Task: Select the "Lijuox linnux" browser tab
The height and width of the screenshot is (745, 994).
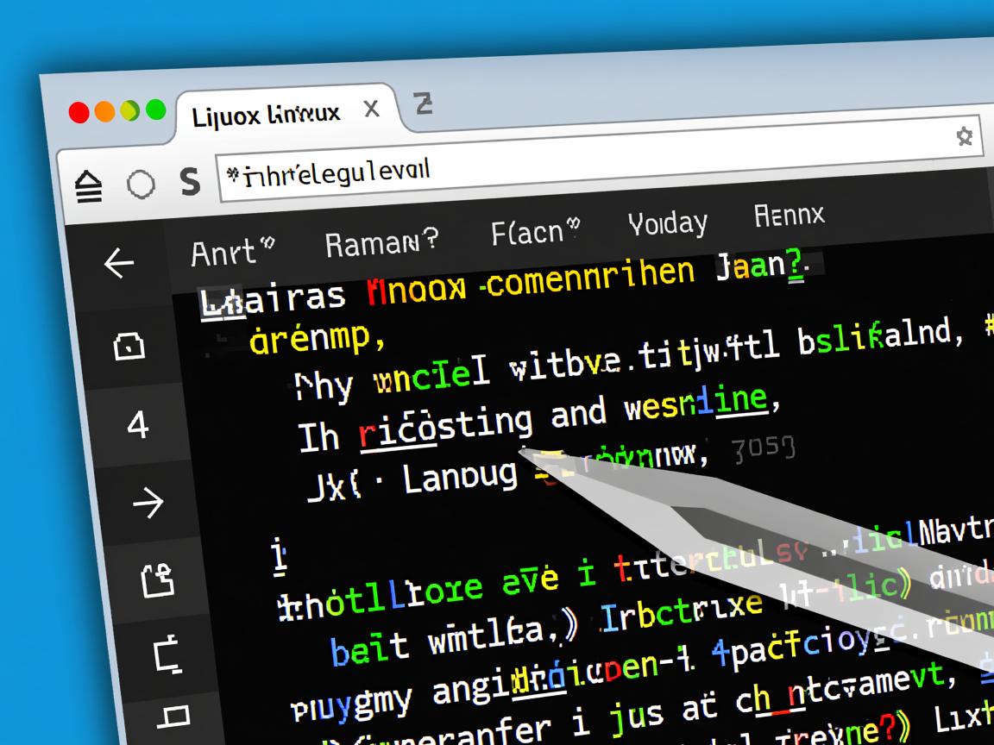Action: (x=266, y=115)
